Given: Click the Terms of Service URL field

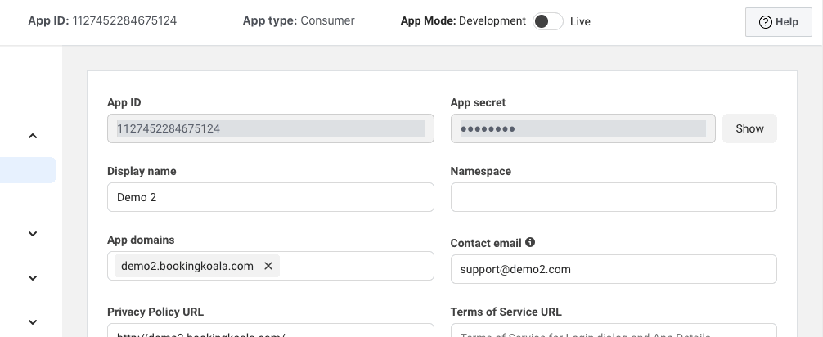Looking at the screenshot, I should click(x=613, y=331).
